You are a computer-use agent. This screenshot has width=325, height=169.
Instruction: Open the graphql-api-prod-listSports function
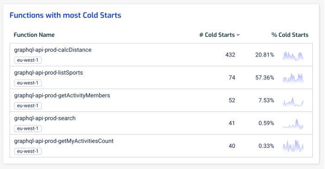[48, 73]
